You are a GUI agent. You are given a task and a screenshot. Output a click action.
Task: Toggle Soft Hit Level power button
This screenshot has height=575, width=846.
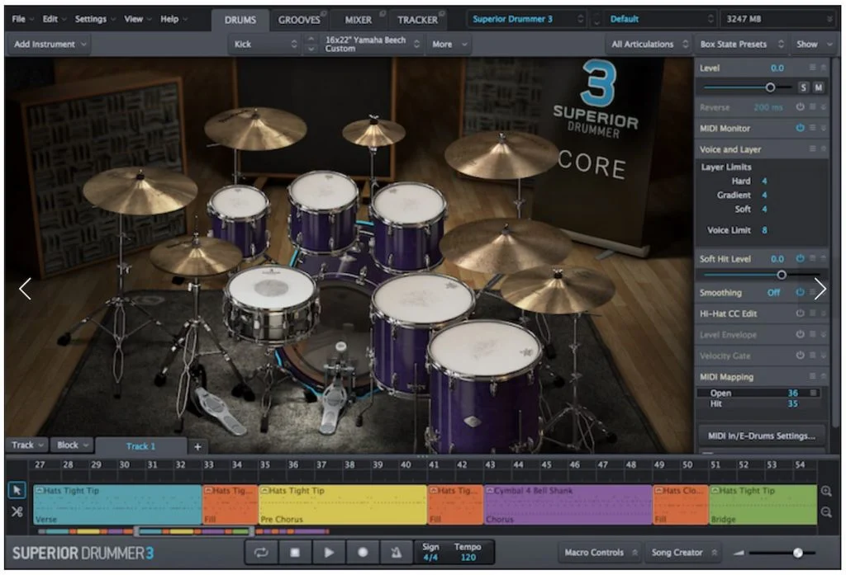click(800, 259)
